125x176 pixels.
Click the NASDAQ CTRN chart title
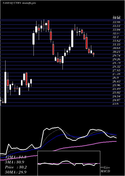19,3
